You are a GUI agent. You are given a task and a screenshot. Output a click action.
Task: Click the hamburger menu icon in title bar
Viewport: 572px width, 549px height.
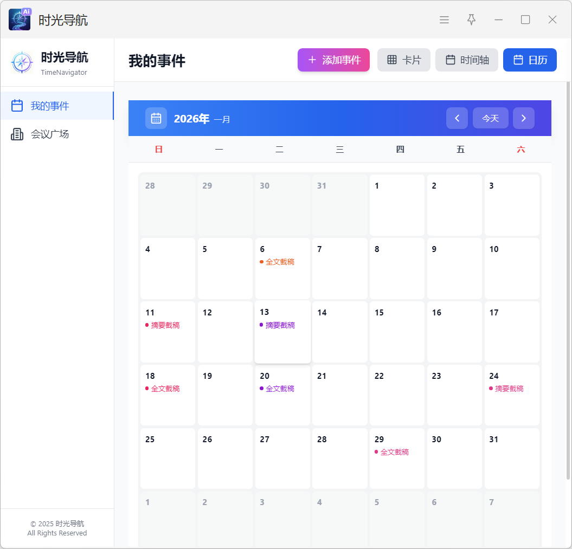click(x=444, y=20)
